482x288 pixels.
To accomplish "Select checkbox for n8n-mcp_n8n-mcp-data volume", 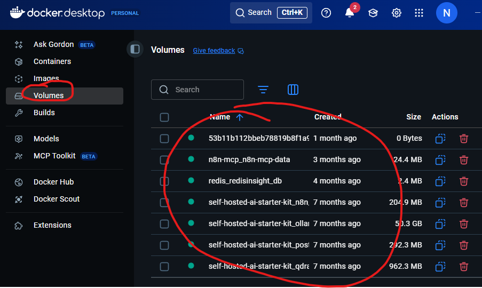I will (164, 160).
